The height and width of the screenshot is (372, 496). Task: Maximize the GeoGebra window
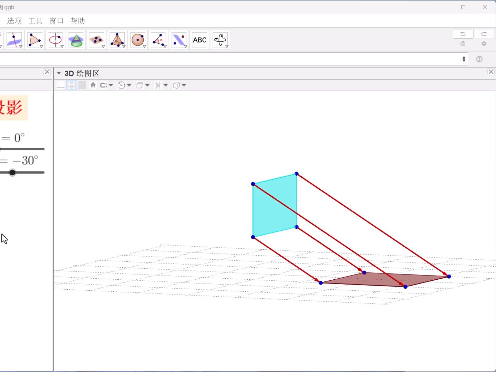(463, 7)
